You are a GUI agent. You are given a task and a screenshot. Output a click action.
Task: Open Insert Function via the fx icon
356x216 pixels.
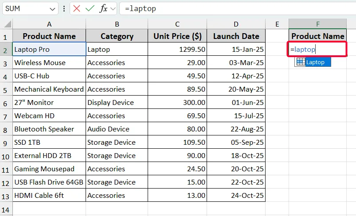pyautogui.click(x=103, y=8)
